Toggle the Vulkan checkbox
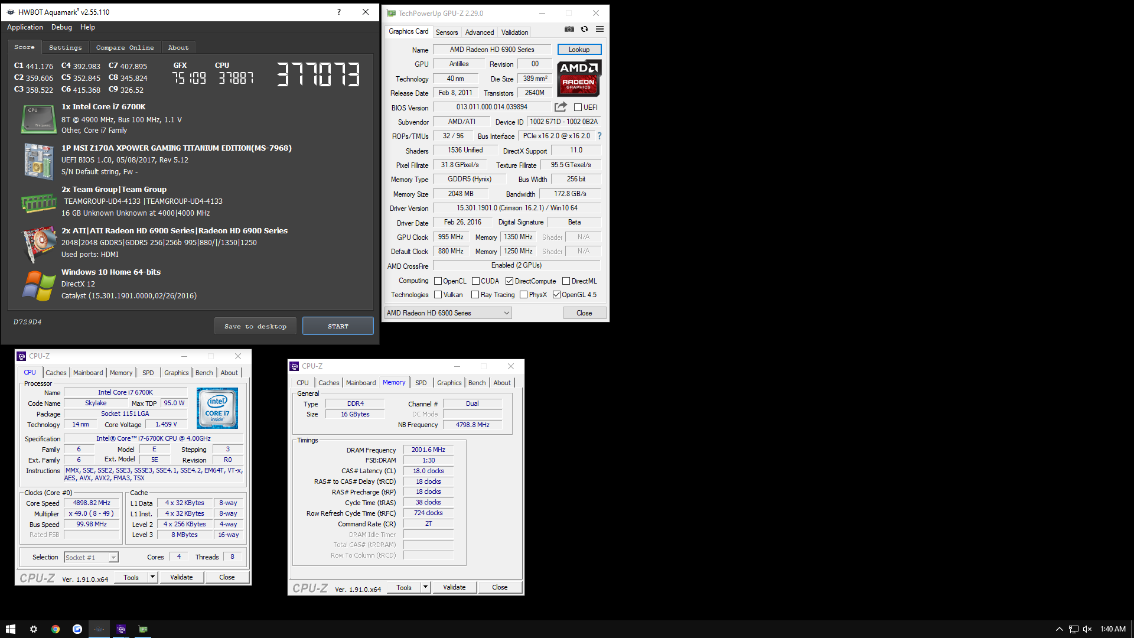Viewport: 1134px width, 638px height. tap(438, 295)
